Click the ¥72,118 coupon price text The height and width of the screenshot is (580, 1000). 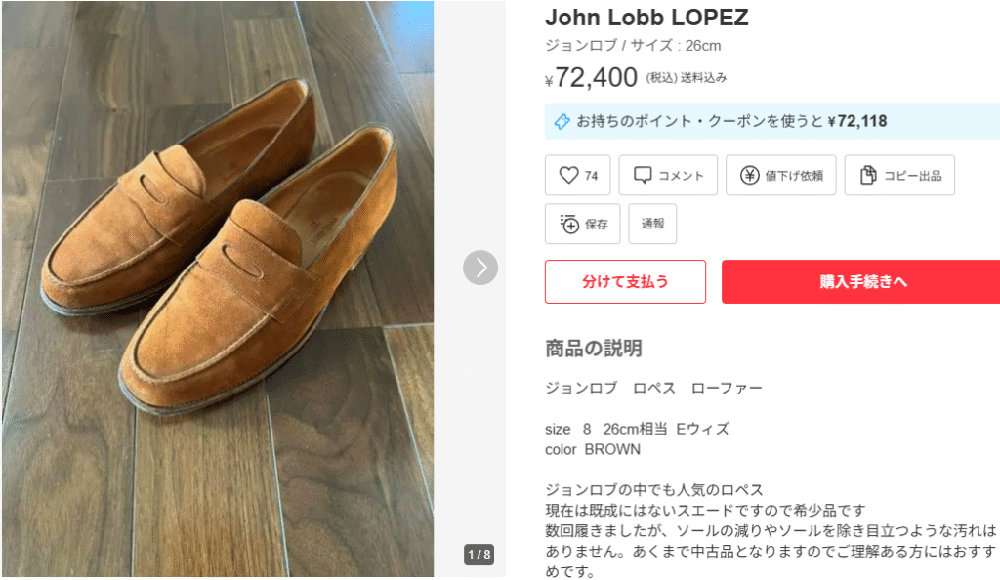pos(856,122)
